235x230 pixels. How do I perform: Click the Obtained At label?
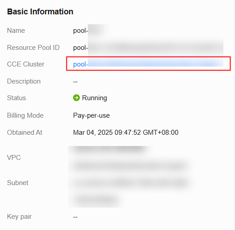coord(25,133)
